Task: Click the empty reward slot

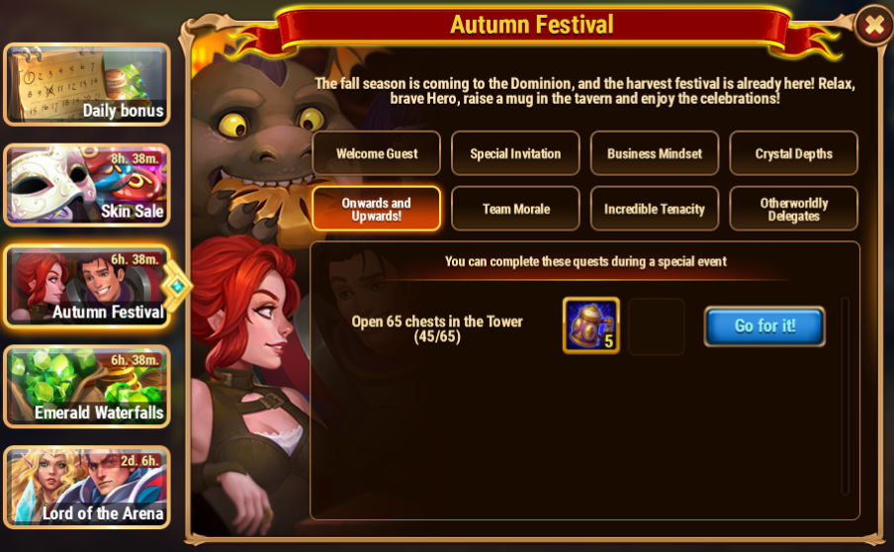Action: 657,325
